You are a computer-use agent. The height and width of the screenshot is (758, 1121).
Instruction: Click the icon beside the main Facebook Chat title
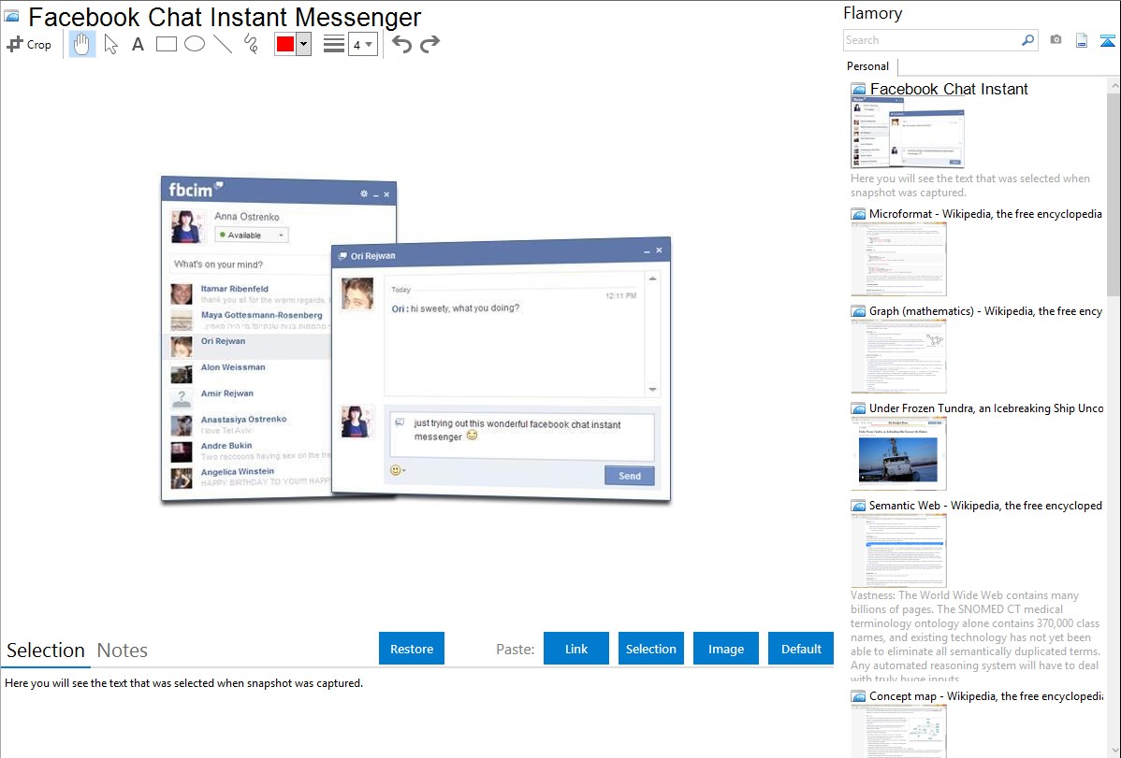pyautogui.click(x=11, y=16)
